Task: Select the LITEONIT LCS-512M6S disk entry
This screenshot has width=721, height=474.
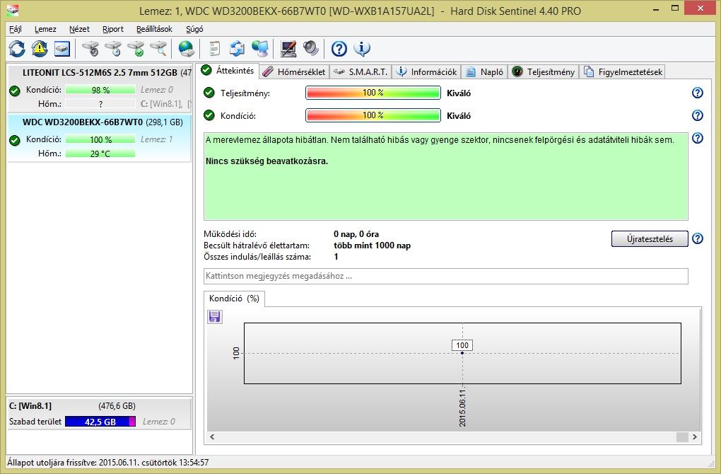Action: (100, 88)
